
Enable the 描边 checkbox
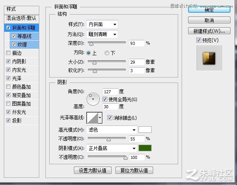tap(8, 53)
